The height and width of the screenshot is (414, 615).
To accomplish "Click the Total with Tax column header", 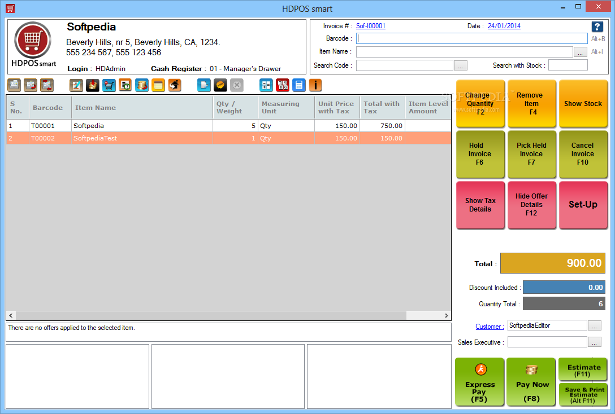I will click(x=383, y=108).
